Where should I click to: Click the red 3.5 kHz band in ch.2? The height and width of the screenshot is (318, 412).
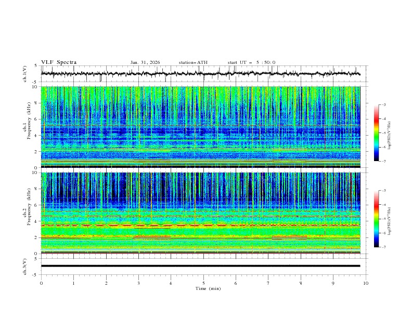click(x=200, y=226)
